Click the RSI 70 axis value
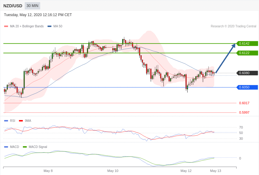The image size is (259, 175). coord(241,127)
